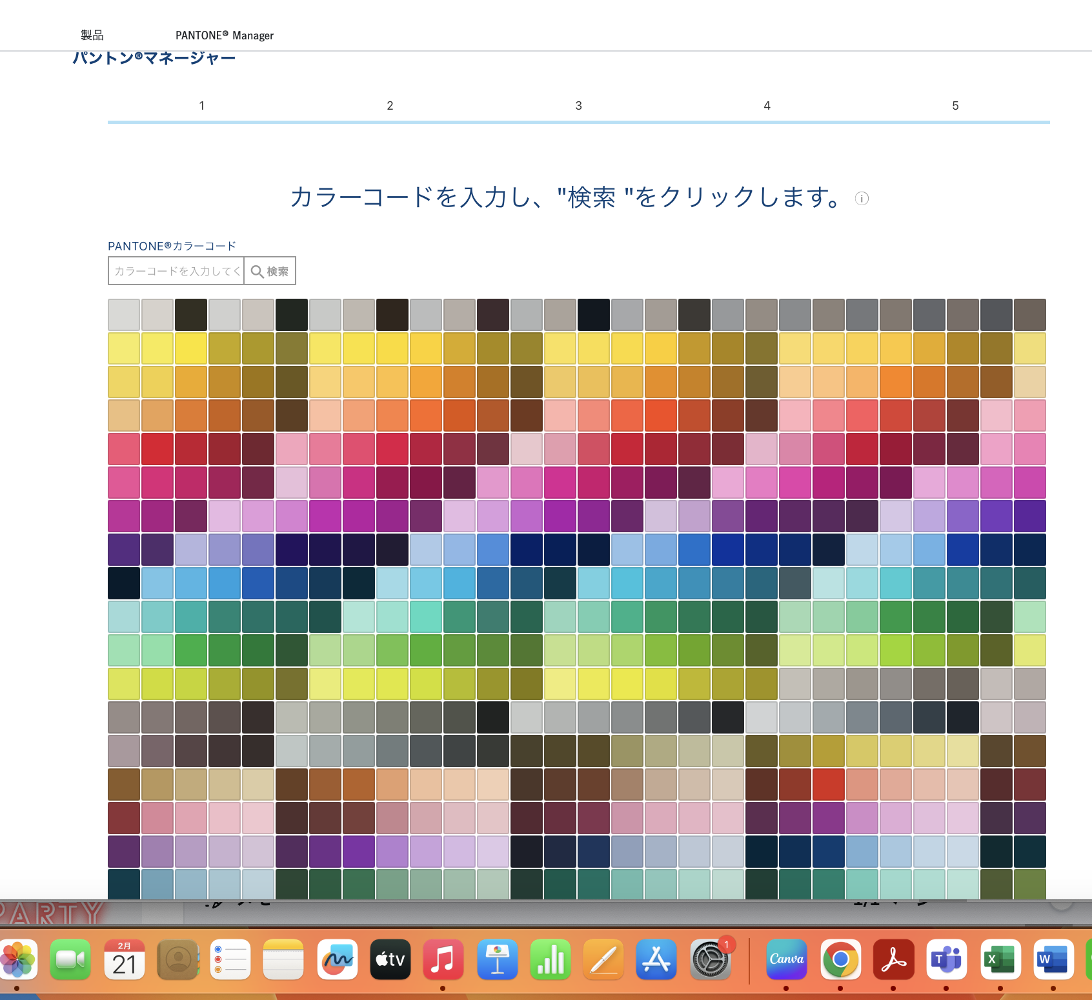1092x1000 pixels.
Task: Open the App Store in the Dock
Action: 656,959
